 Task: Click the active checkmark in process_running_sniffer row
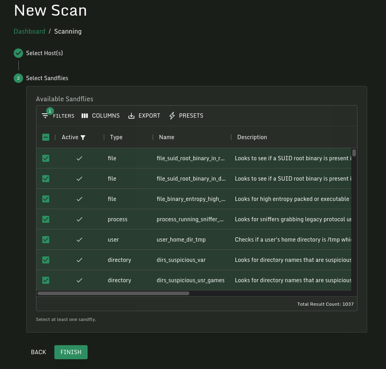[79, 219]
